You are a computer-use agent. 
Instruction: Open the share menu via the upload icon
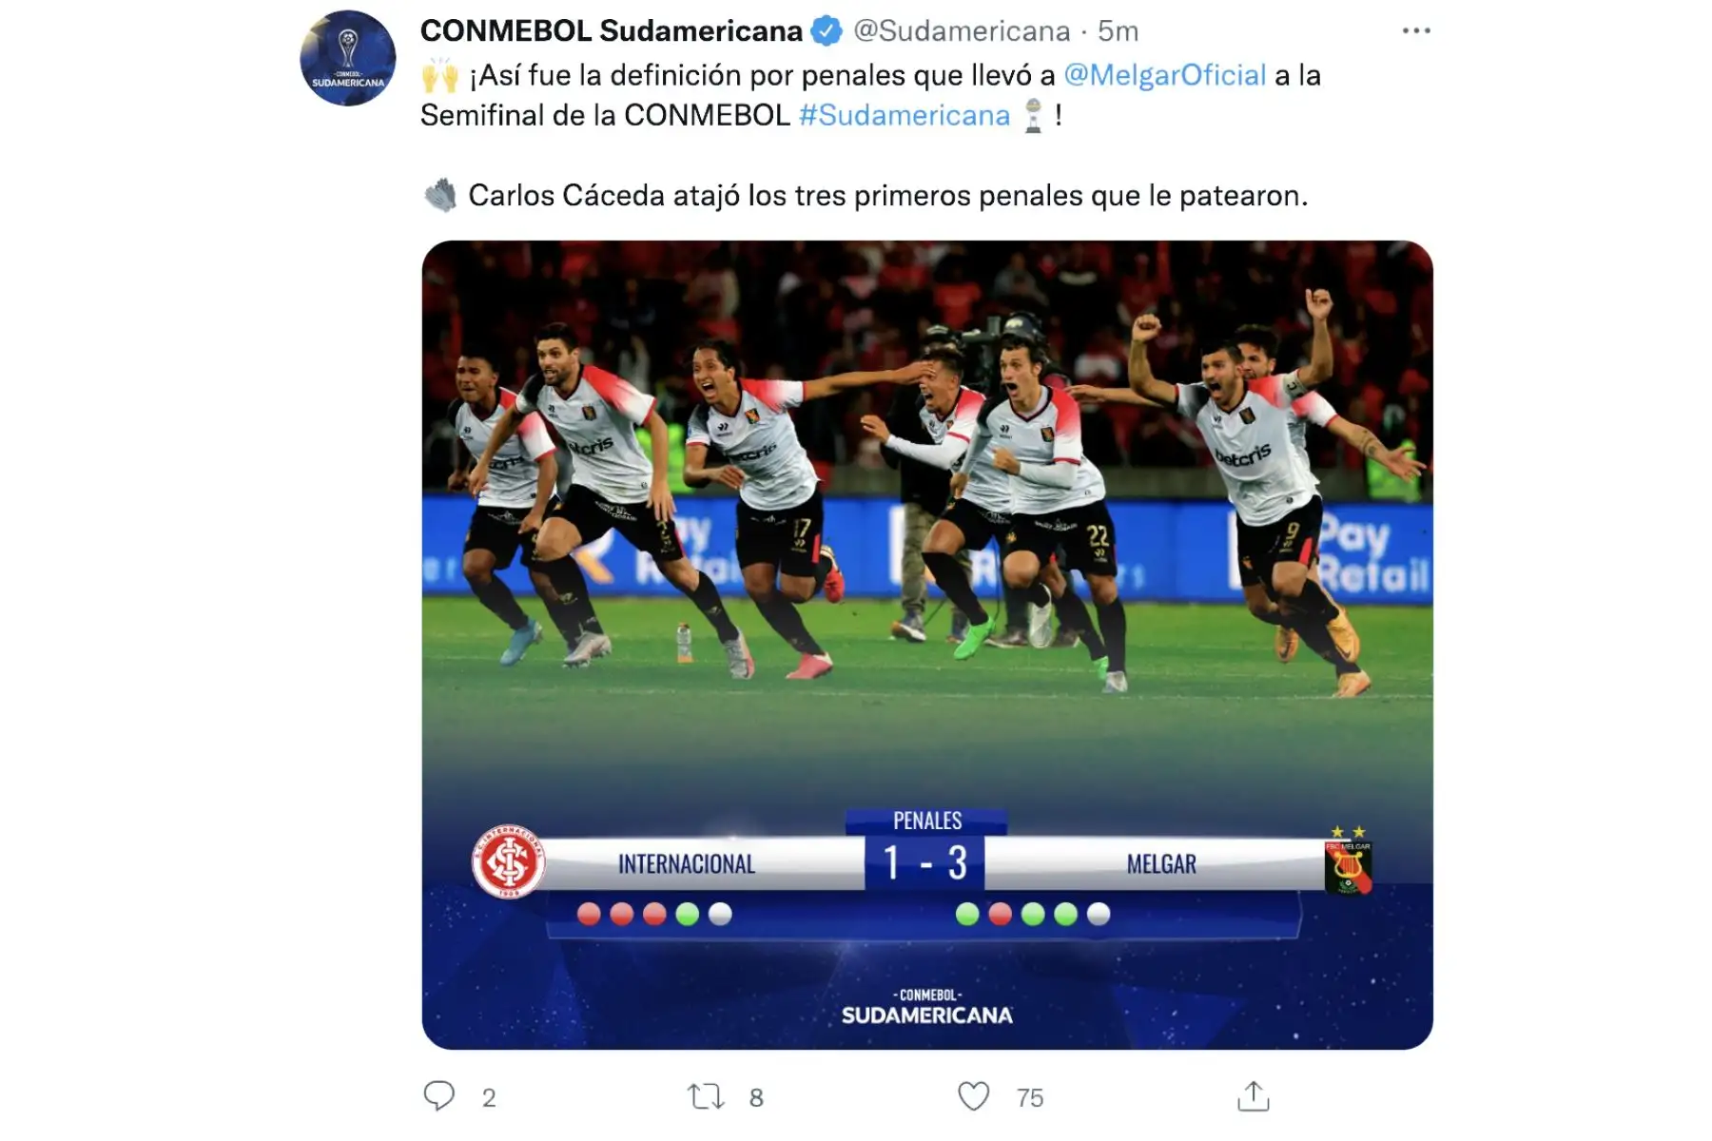(1254, 1095)
